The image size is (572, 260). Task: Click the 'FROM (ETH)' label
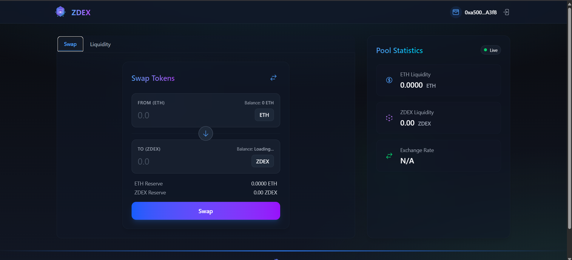coord(151,103)
